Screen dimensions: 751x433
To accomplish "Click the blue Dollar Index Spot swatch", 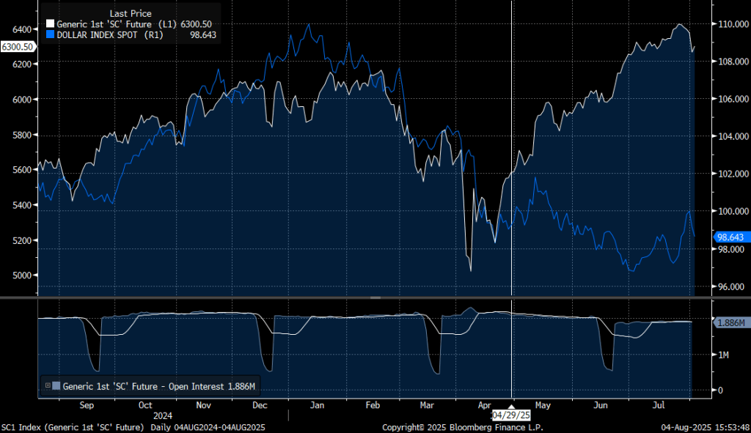I will [x=51, y=34].
